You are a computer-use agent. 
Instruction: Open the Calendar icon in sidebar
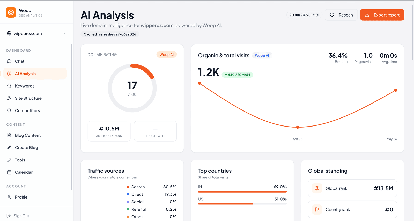point(9,172)
